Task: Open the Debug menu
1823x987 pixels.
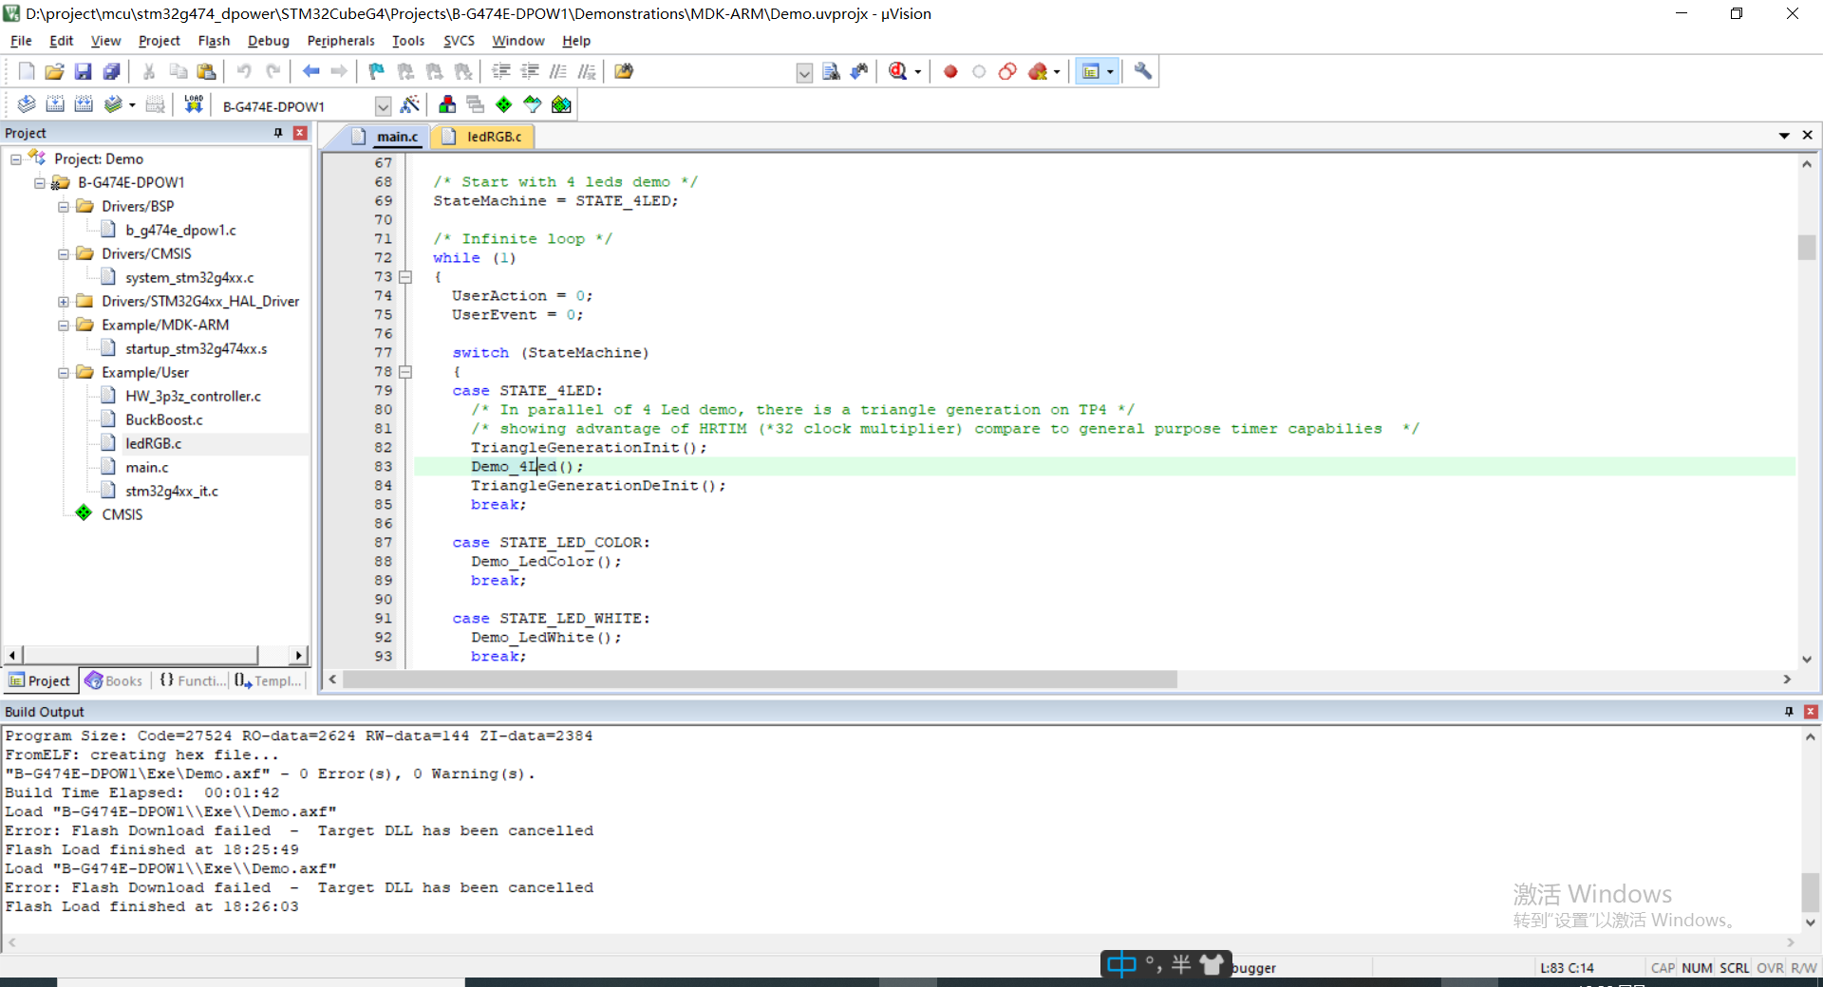Action: [x=269, y=41]
